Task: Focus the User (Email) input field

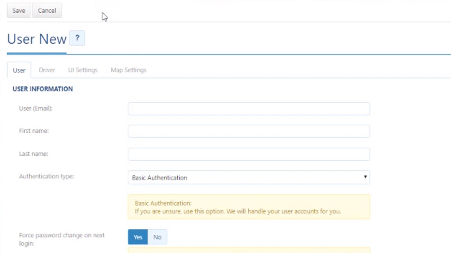Action: coord(249,109)
